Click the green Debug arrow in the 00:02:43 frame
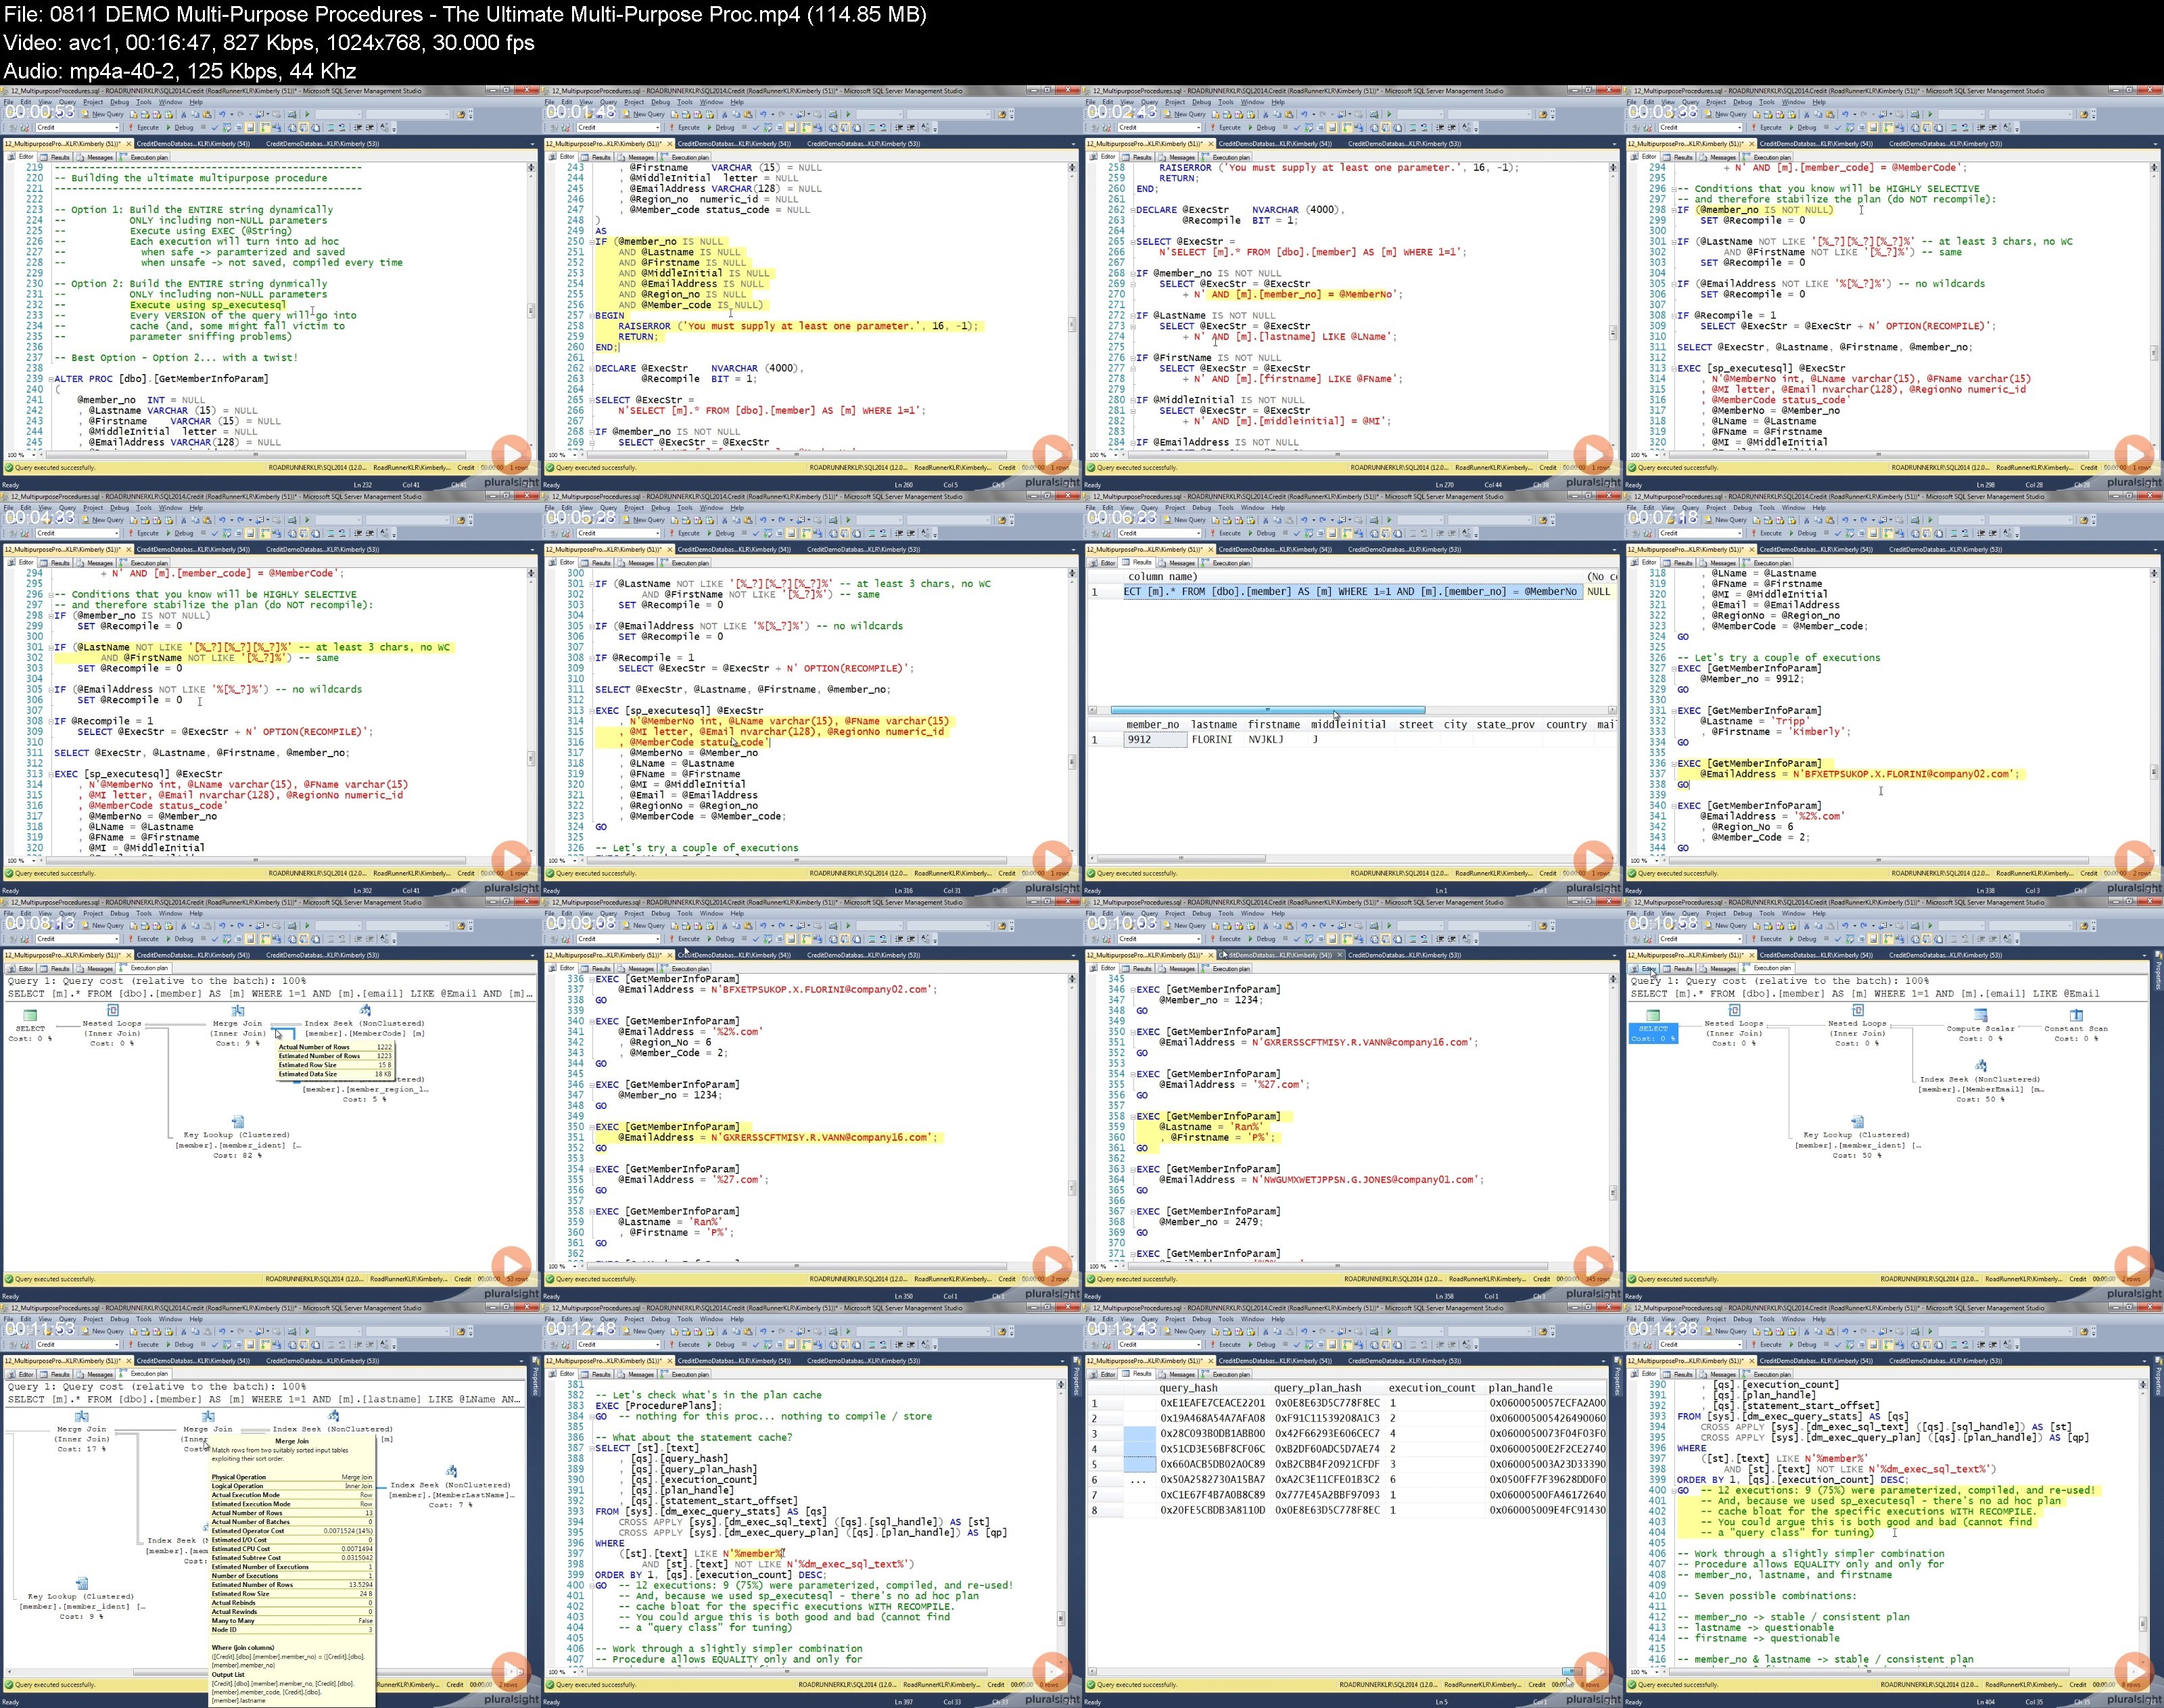This screenshot has width=2164, height=1708. [x=1250, y=128]
